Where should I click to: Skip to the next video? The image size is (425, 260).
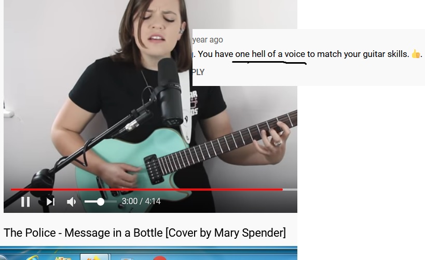pyautogui.click(x=50, y=201)
